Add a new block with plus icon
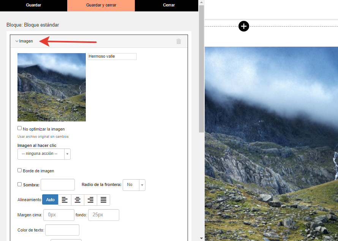 click(x=244, y=26)
